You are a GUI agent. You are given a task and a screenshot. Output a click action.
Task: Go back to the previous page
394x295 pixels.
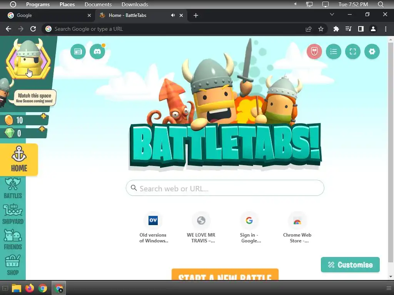pos(8,29)
